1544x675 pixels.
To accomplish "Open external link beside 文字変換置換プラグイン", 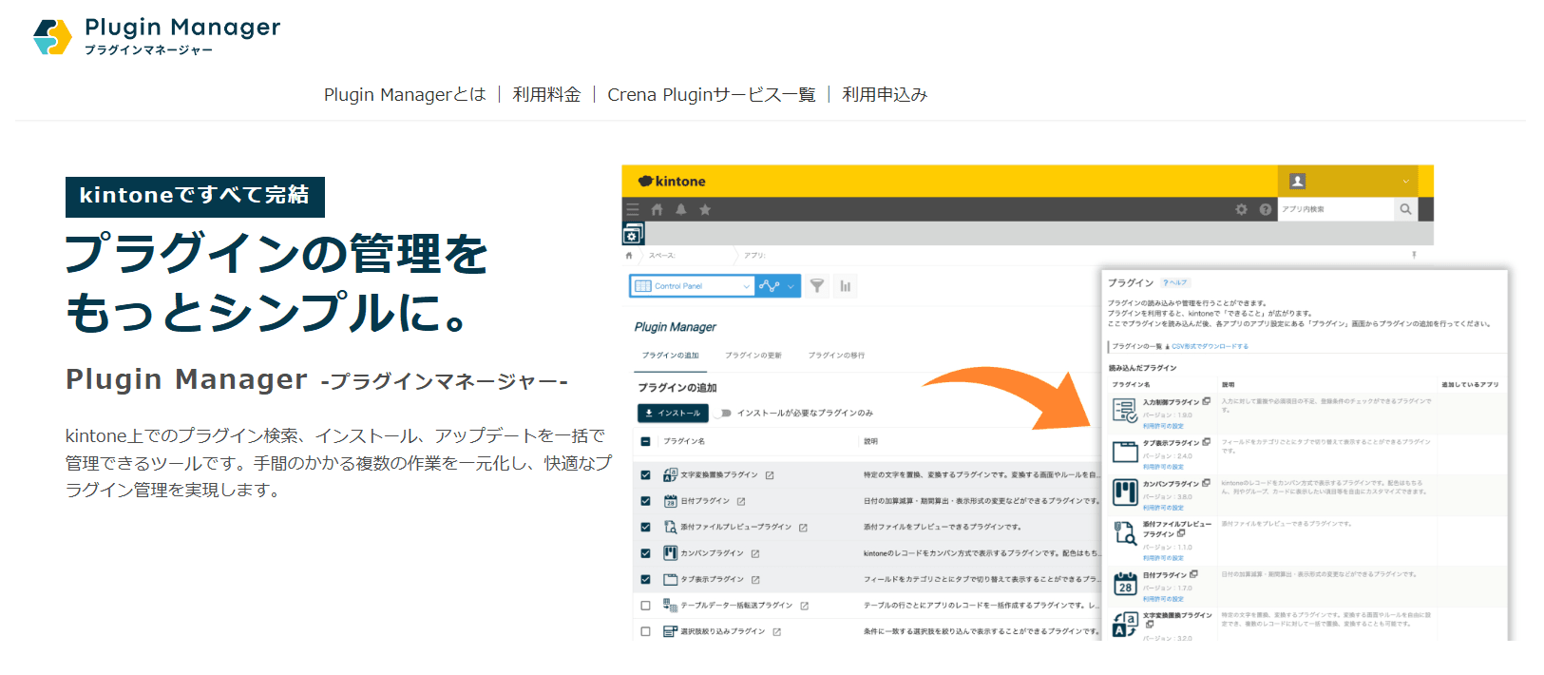I will click(x=770, y=475).
